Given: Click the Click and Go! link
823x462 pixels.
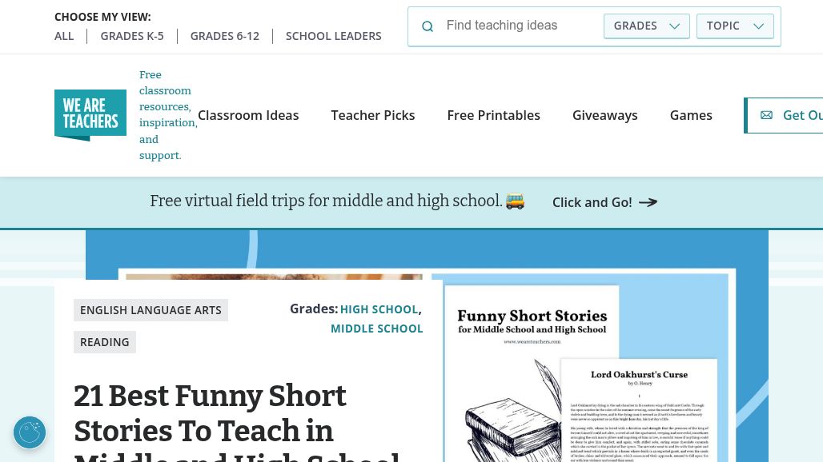Looking at the screenshot, I should (x=592, y=202).
